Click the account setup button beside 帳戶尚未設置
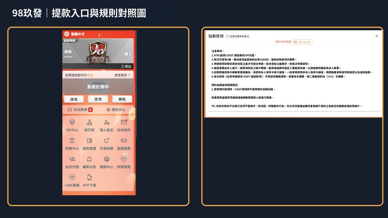The height and width of the screenshot is (218, 388). pyautogui.click(x=302, y=42)
